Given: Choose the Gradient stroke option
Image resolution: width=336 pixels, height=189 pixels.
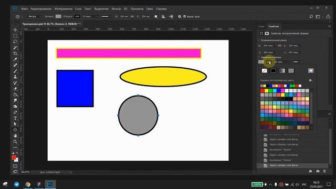Looking at the screenshot, I should pyautogui.click(x=282, y=71).
